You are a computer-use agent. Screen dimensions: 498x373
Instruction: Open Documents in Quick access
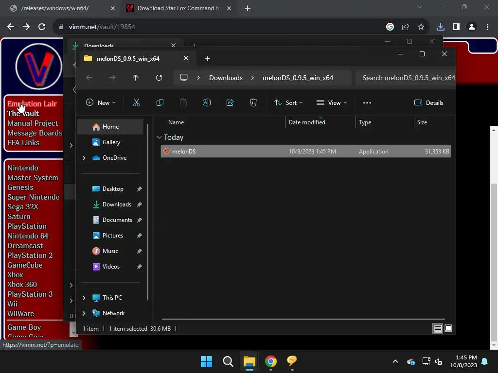[x=110, y=220]
